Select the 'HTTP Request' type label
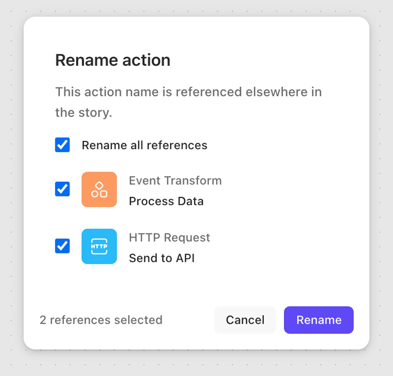This screenshot has height=376, width=393. (x=169, y=238)
